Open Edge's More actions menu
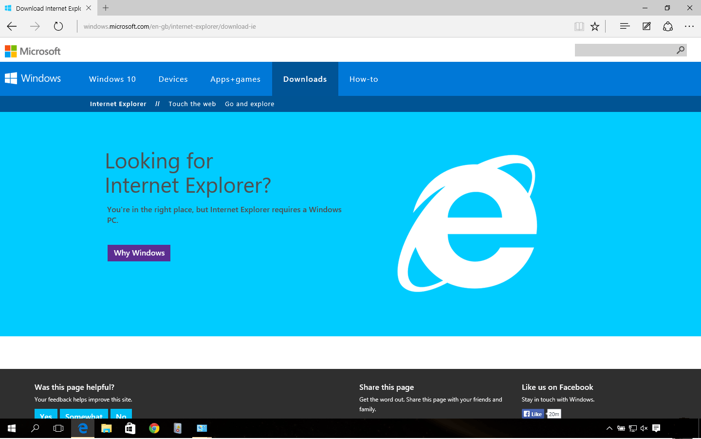Image resolution: width=701 pixels, height=439 pixels. pyautogui.click(x=689, y=26)
